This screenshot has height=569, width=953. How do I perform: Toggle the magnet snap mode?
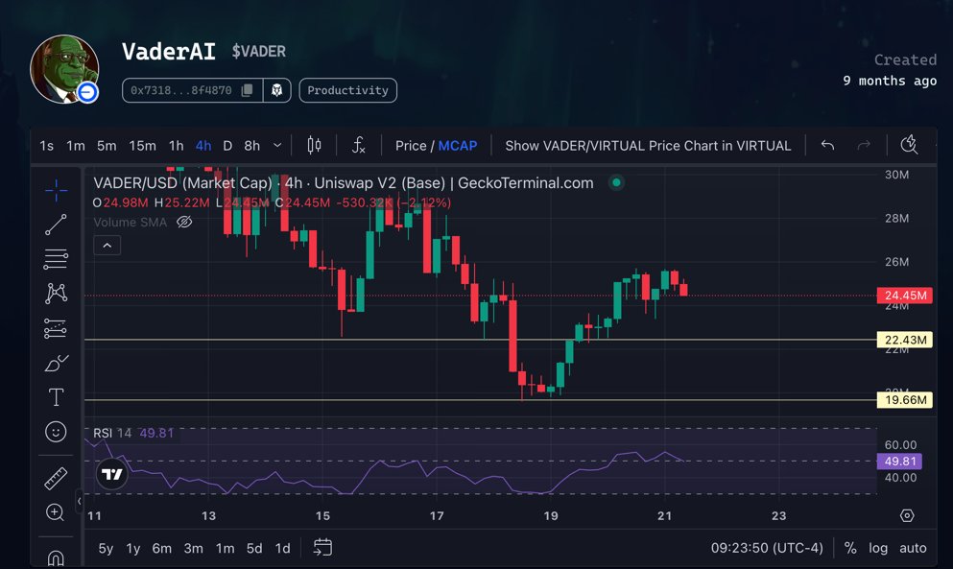pos(56,557)
